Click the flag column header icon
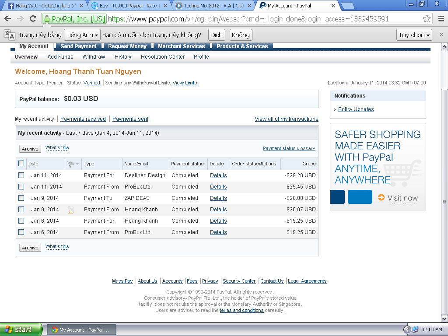The image size is (448, 336). point(70,164)
